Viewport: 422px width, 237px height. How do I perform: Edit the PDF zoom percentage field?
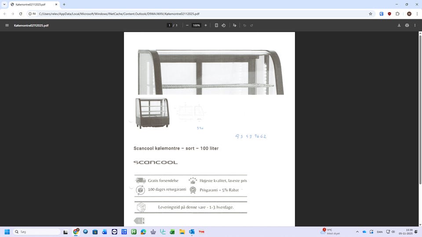coord(196,25)
